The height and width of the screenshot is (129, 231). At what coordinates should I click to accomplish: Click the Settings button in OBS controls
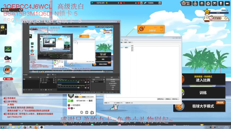point(113,87)
